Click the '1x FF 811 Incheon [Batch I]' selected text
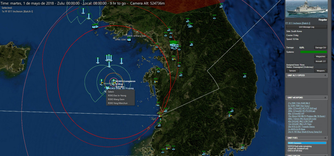The image size is (334, 156). click(x=17, y=11)
